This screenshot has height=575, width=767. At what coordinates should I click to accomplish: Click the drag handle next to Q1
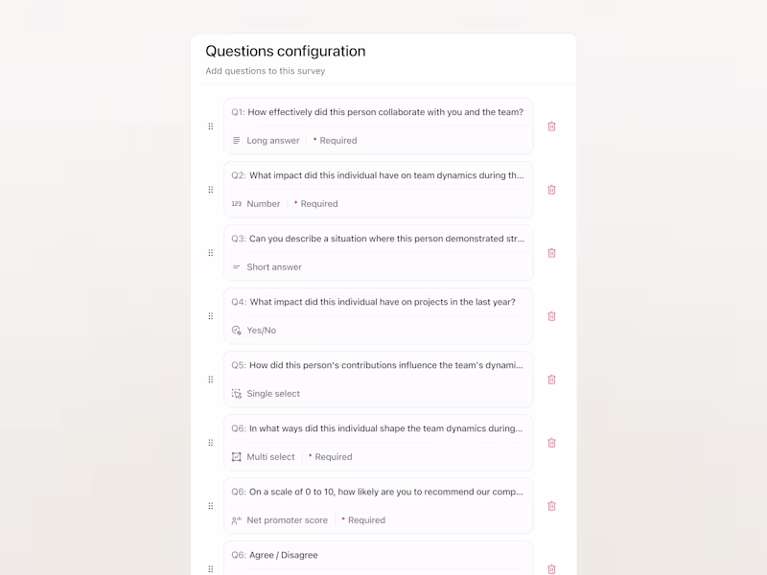pos(211,126)
